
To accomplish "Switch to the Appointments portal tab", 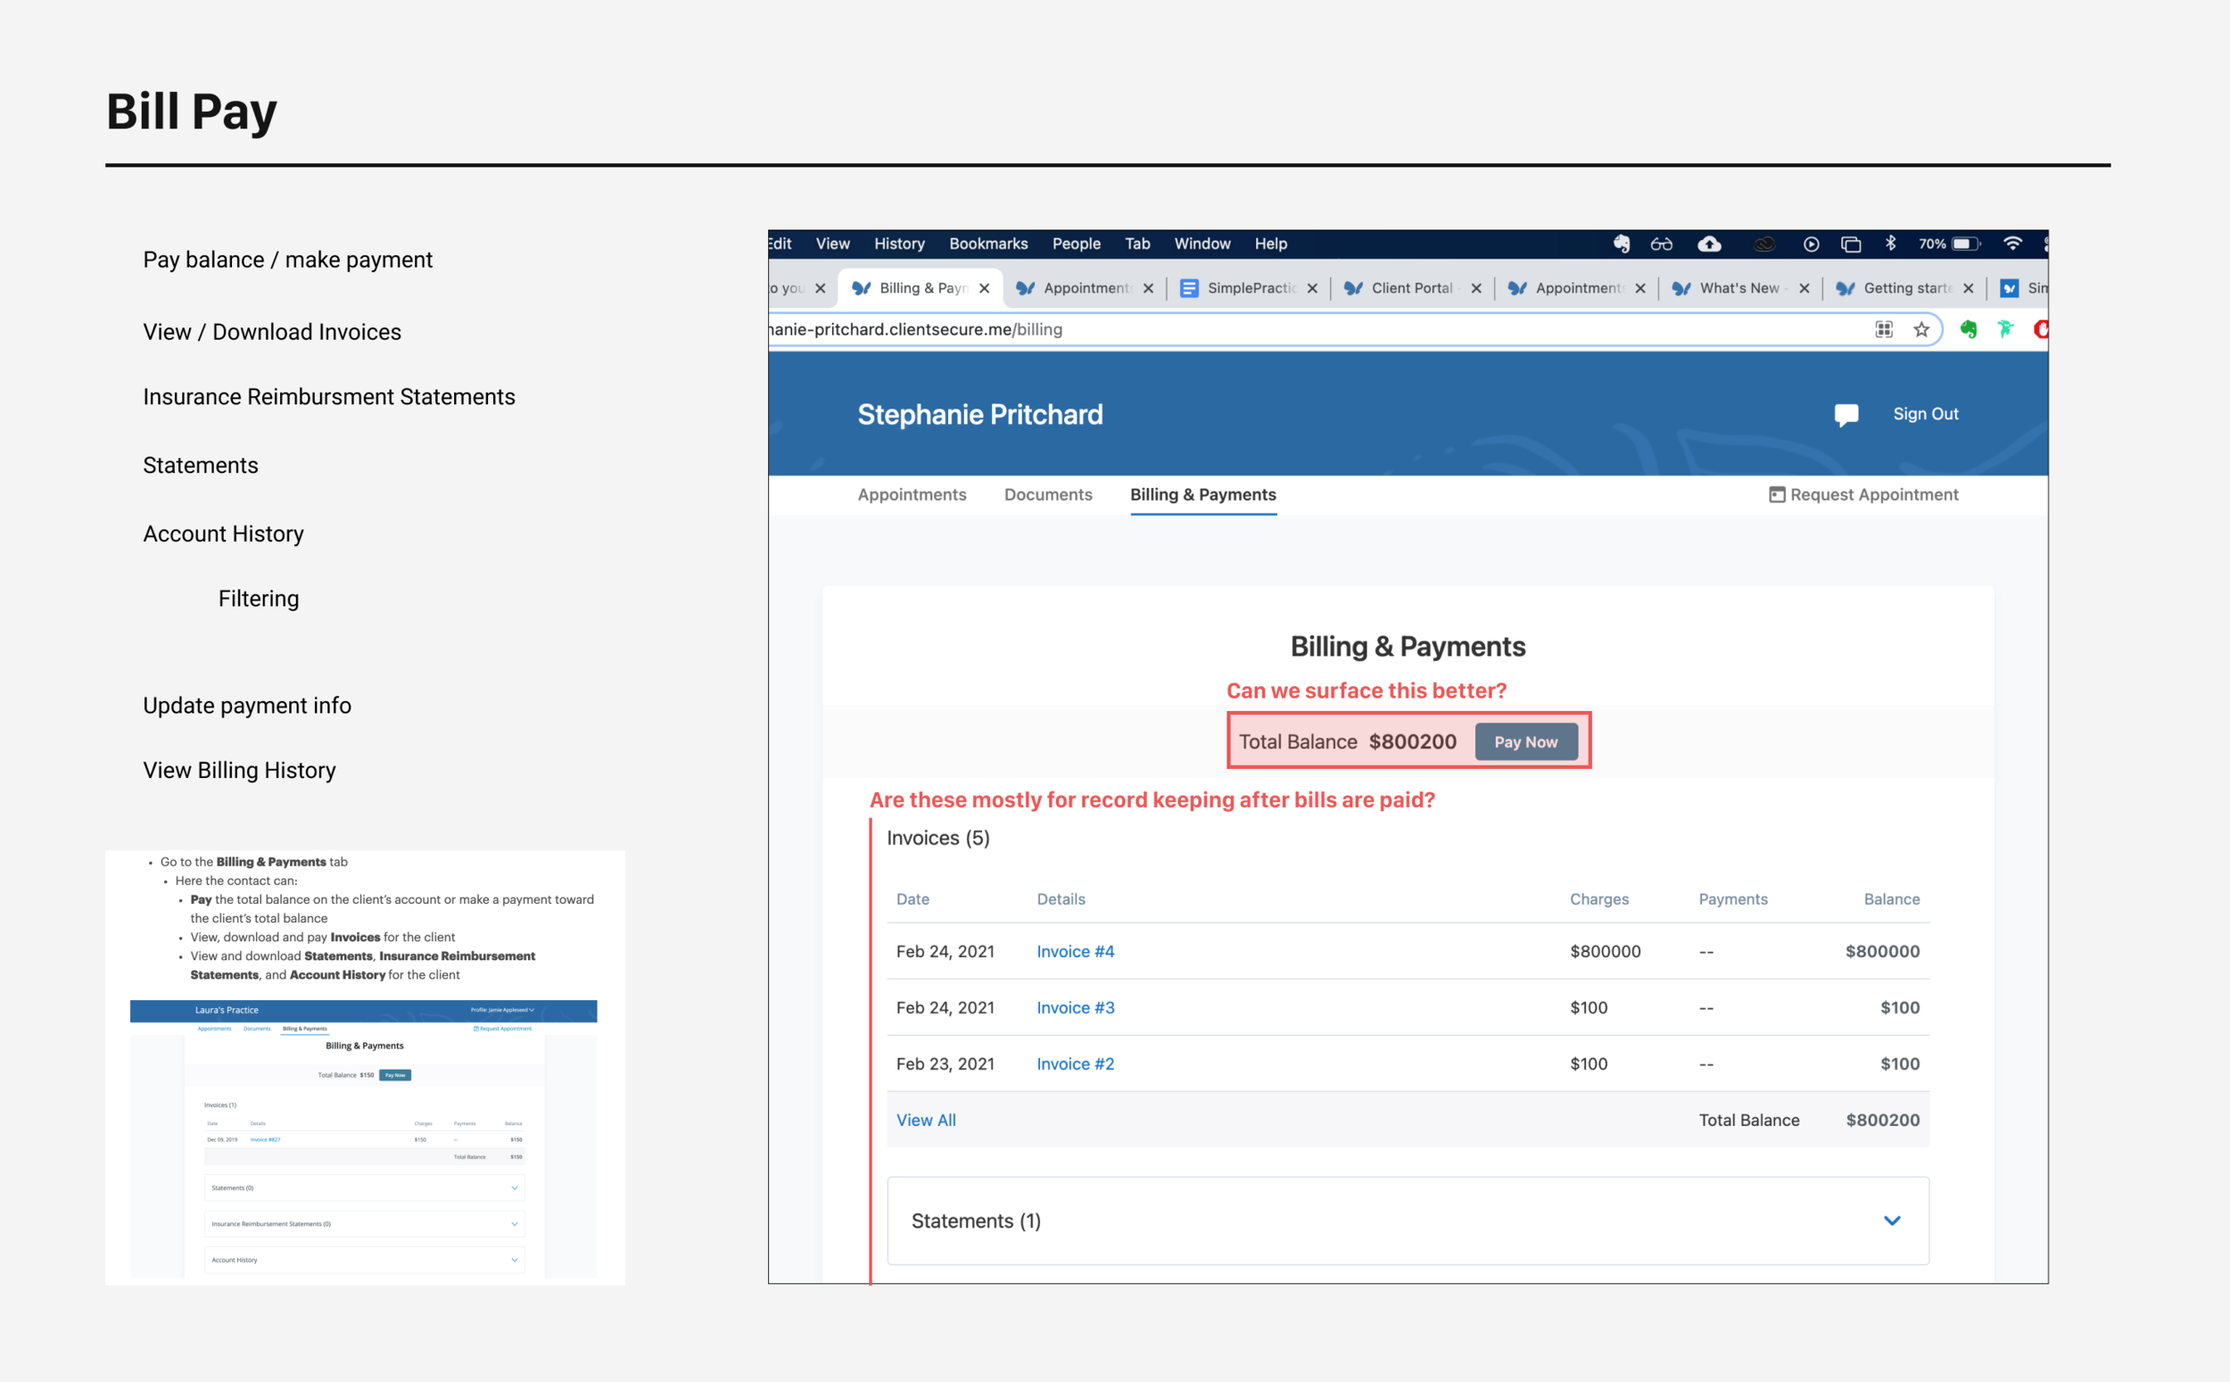I will point(911,494).
